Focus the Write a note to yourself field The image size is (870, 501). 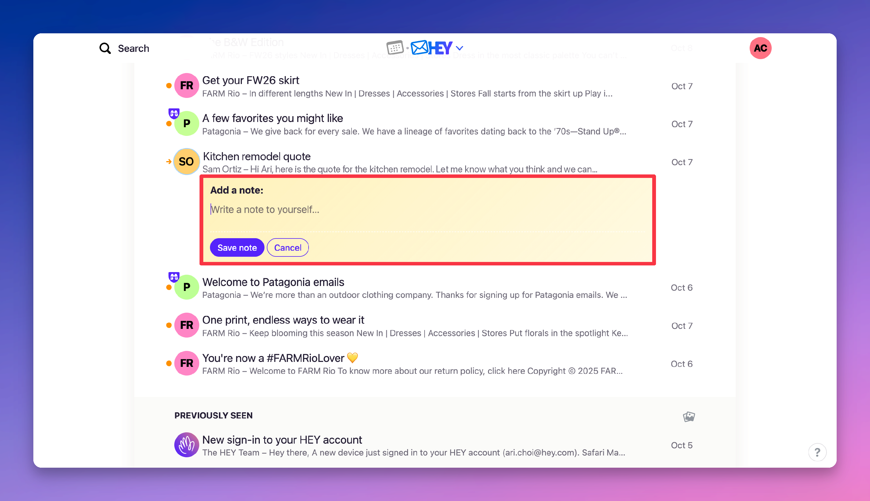click(427, 209)
